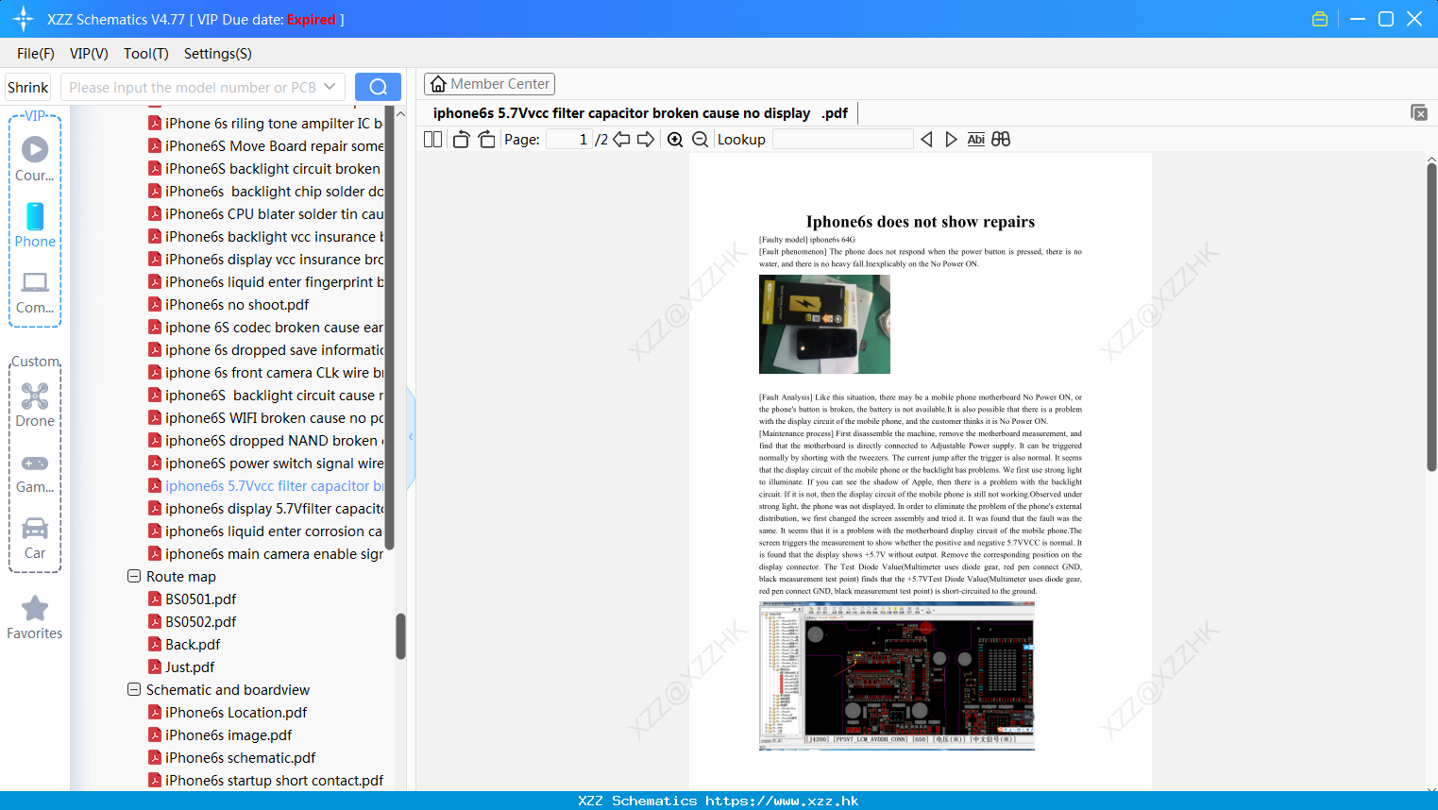1438x810 pixels.
Task: Click the broken phone photo in document
Action: pyautogui.click(x=824, y=324)
